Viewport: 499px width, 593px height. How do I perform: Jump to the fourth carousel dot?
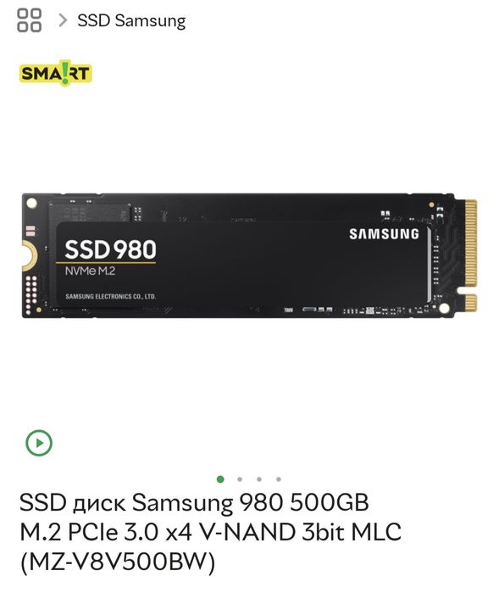[x=279, y=479]
